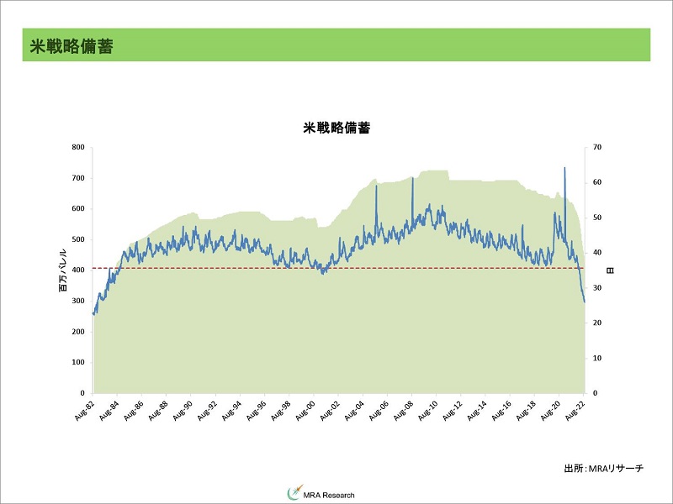Click the "Aug-02" date label
Image resolution: width=673 pixels, height=504 pixels.
coord(330,410)
